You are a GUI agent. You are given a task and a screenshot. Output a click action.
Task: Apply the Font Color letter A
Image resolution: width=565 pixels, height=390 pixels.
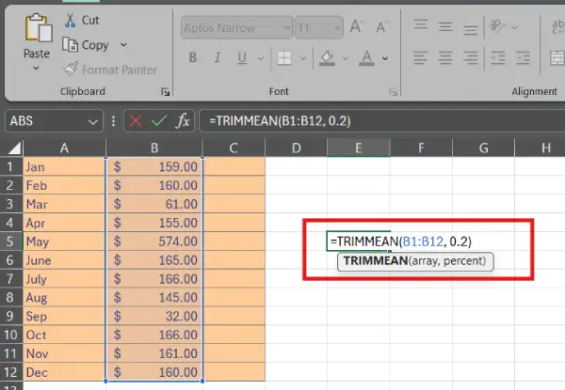coord(366,58)
